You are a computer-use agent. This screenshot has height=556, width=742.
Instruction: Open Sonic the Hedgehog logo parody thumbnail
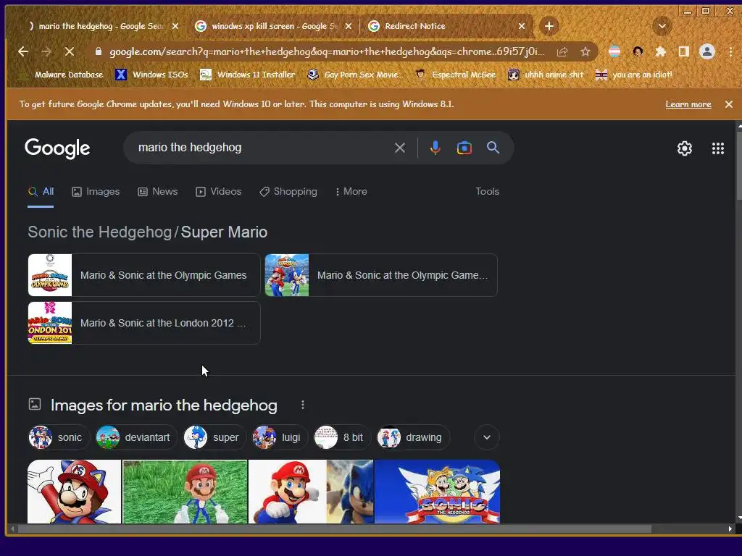(437, 492)
